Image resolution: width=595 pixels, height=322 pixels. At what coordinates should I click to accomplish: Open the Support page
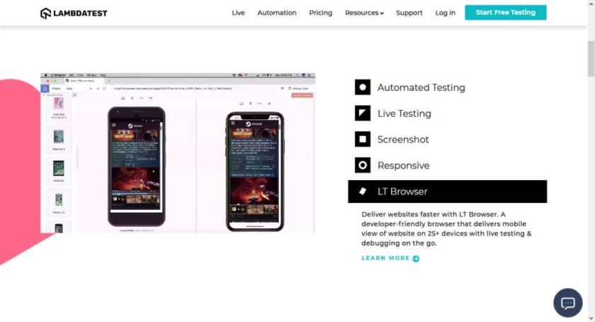coord(409,13)
